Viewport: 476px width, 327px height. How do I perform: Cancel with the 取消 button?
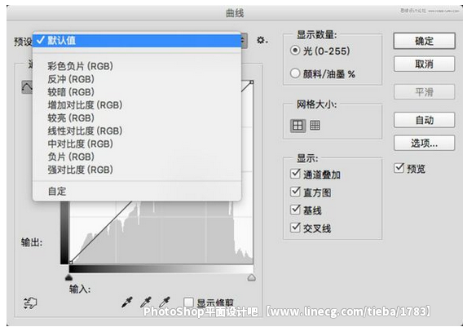pyautogui.click(x=424, y=64)
